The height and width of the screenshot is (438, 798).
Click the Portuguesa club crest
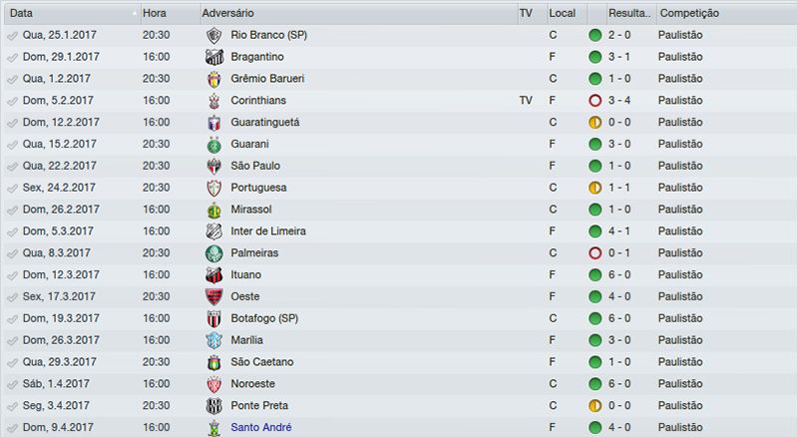point(212,188)
